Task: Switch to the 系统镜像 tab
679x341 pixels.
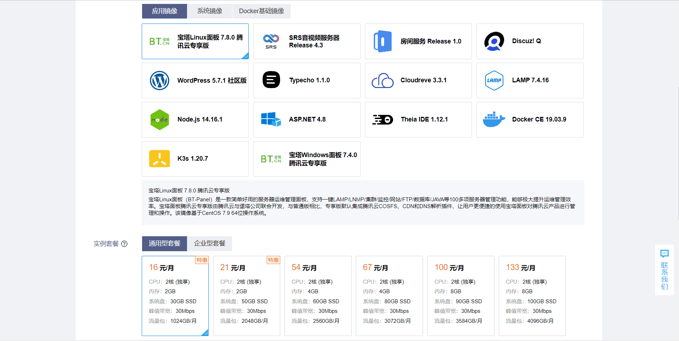Action: point(210,11)
